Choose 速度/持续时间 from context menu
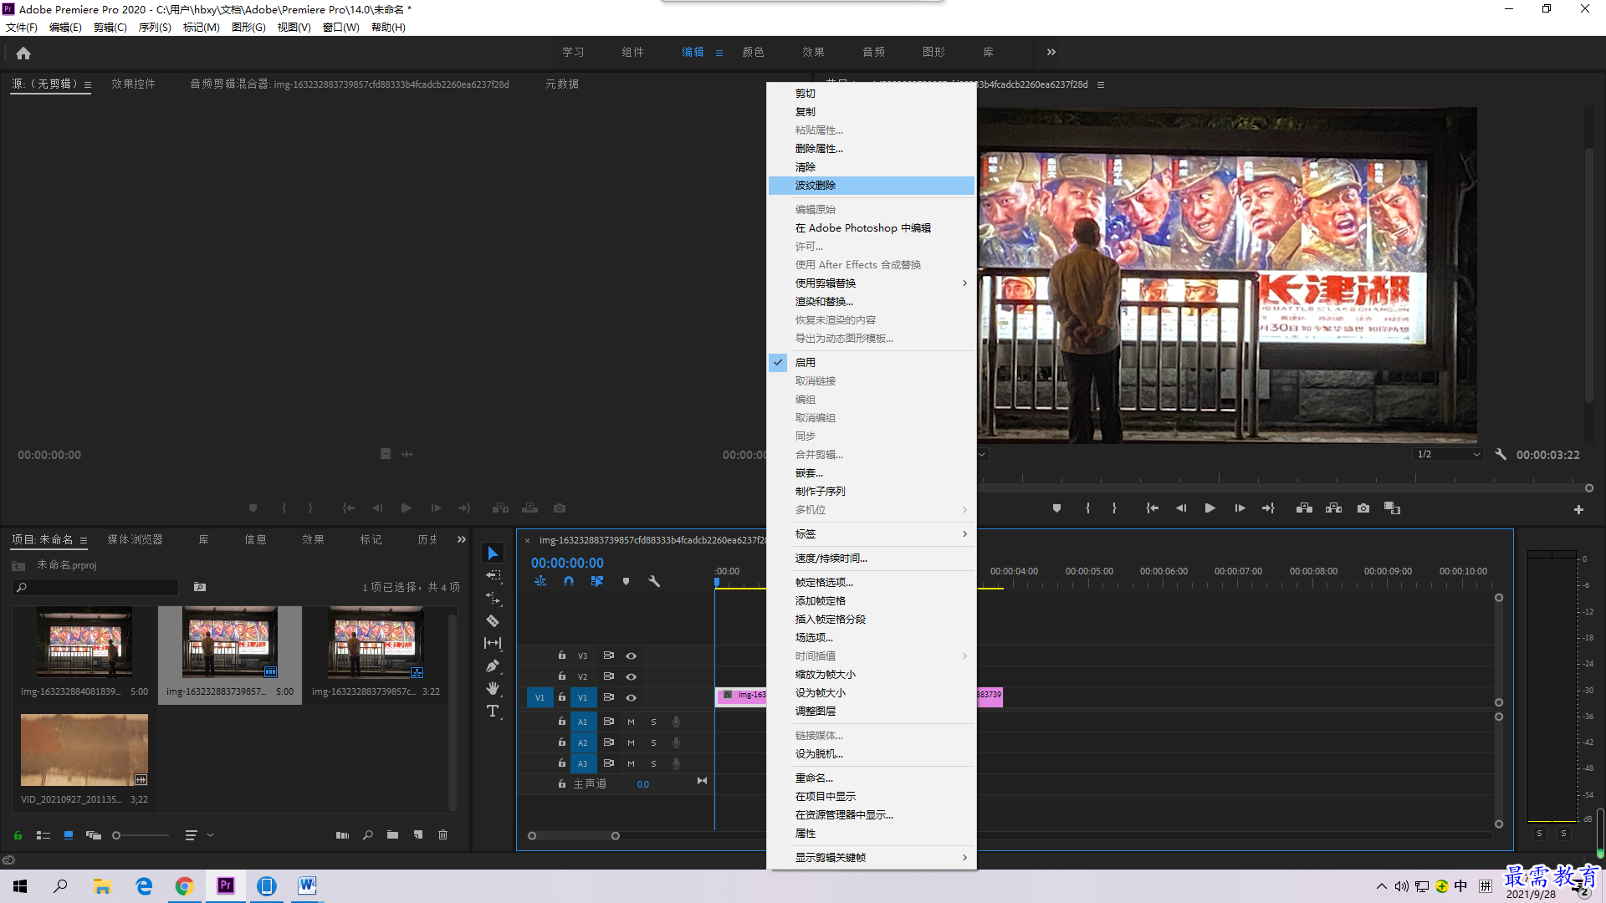The width and height of the screenshot is (1606, 903). 872,558
